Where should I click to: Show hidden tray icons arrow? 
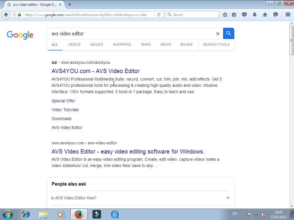point(243,214)
